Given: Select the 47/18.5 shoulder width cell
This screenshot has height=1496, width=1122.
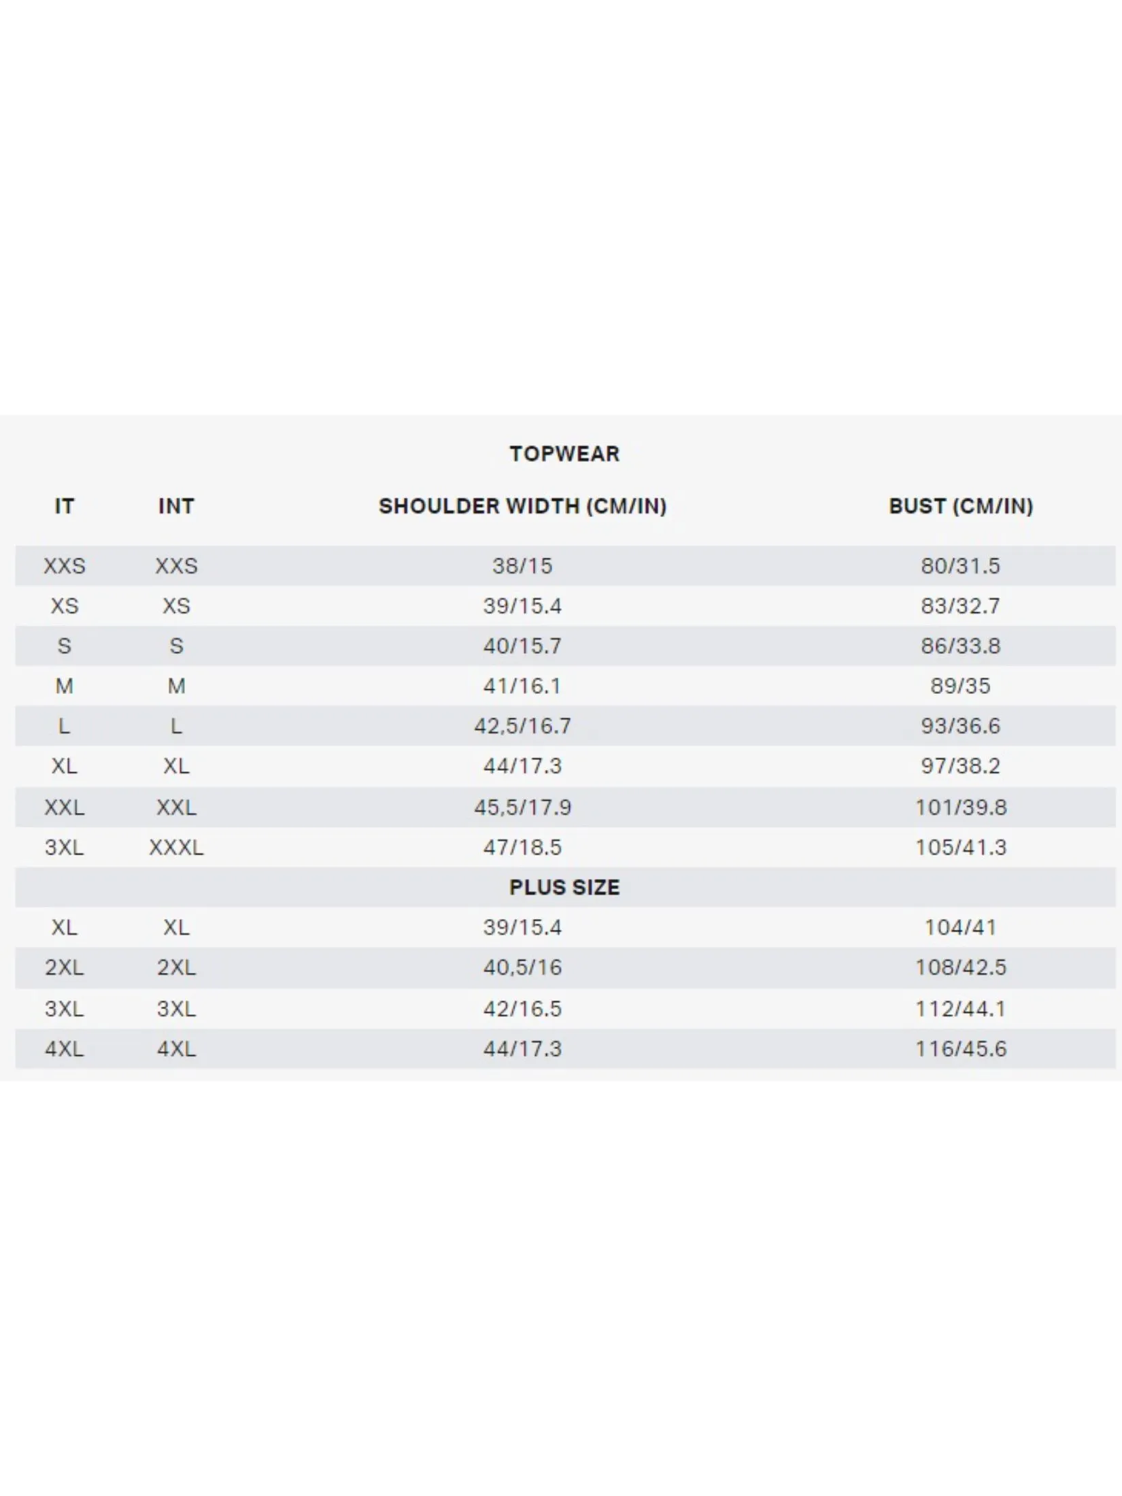Looking at the screenshot, I should [522, 848].
